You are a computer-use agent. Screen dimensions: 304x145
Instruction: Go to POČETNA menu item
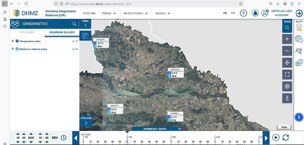[x=89, y=13]
